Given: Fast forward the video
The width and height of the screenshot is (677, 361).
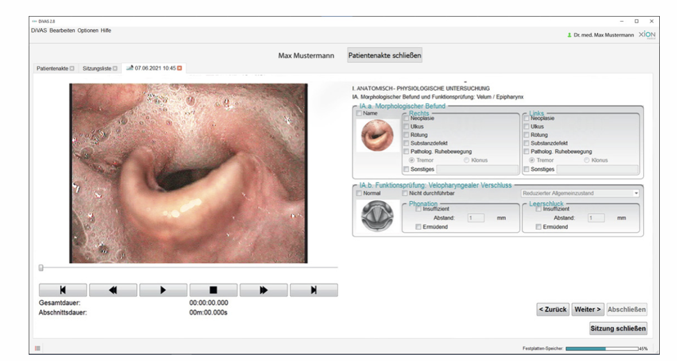Looking at the screenshot, I should (263, 291).
